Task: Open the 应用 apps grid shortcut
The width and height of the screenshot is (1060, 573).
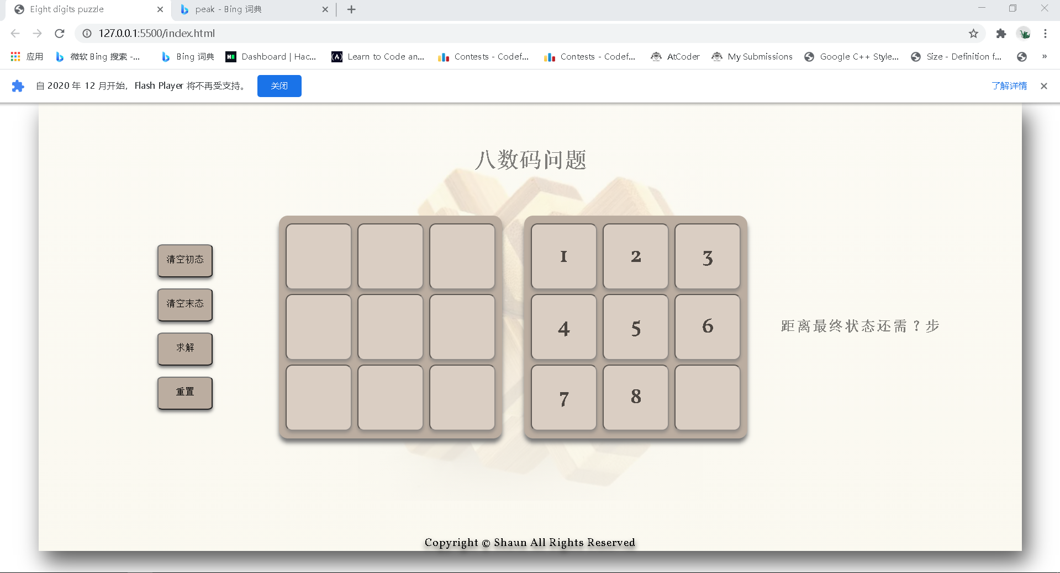Action: click(x=27, y=57)
